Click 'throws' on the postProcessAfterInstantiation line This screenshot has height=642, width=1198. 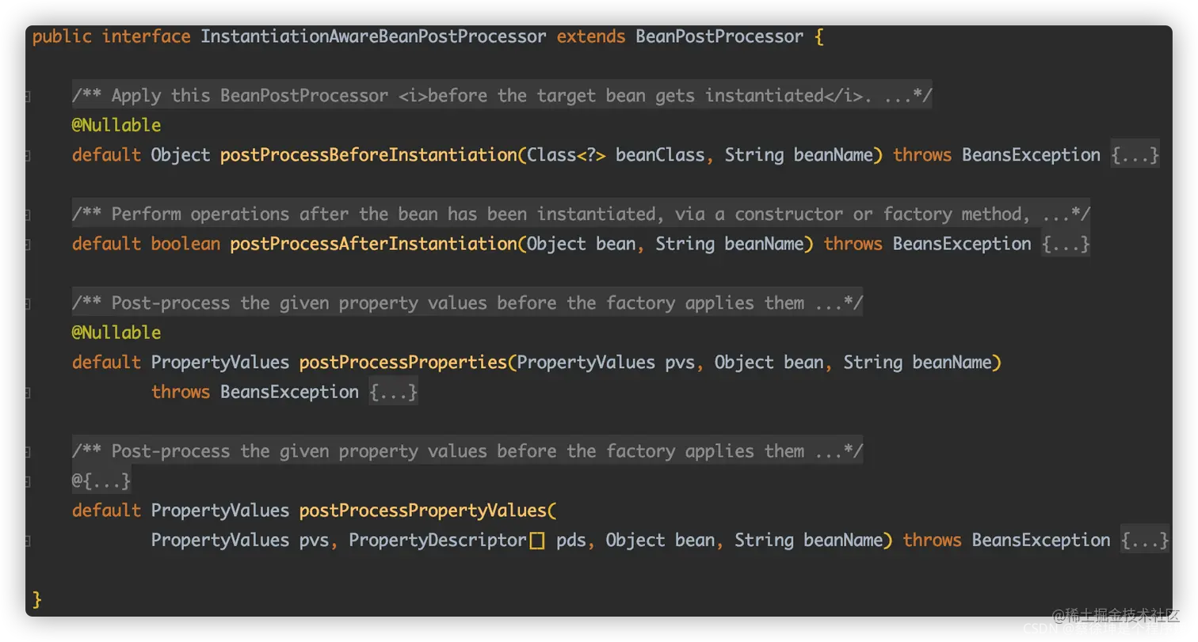click(853, 244)
